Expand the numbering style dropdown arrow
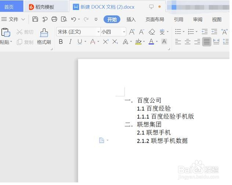Viewport: 232px width, 185px height. 196,31
